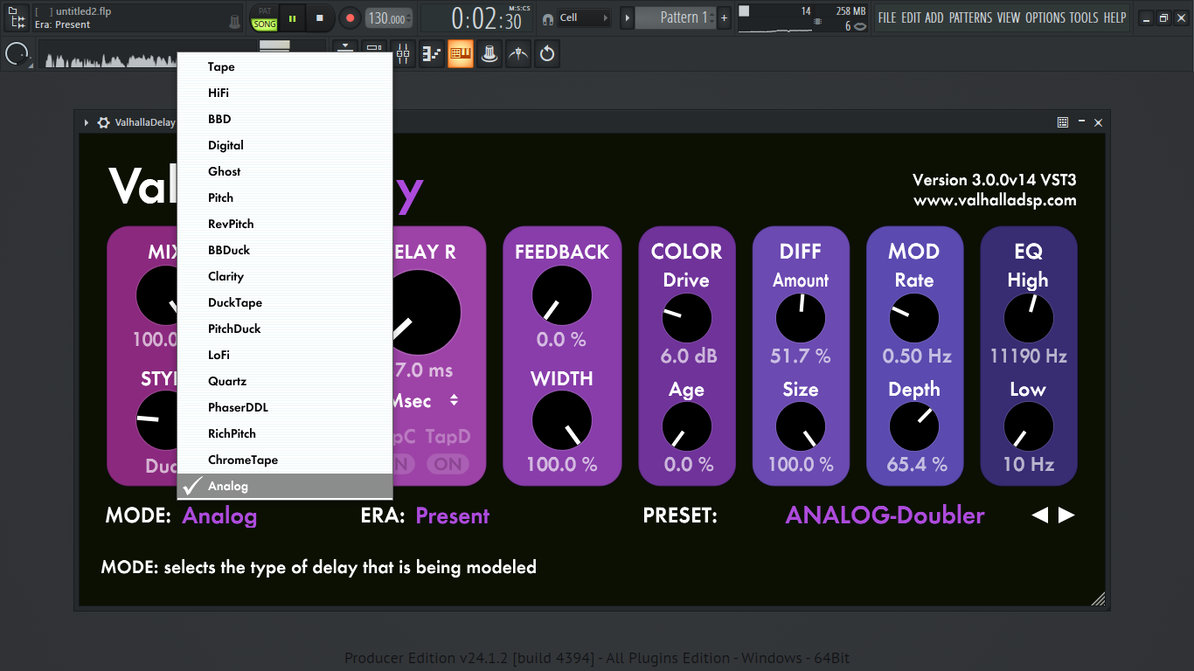The height and width of the screenshot is (671, 1194).
Task: Open the ADD menu
Action: coord(934,17)
